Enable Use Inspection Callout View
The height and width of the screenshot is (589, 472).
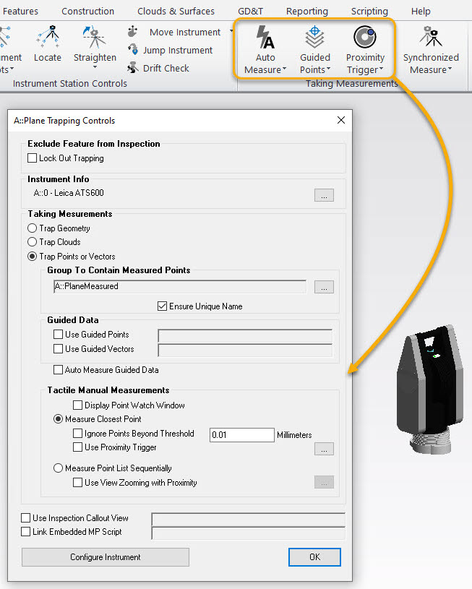[25, 518]
